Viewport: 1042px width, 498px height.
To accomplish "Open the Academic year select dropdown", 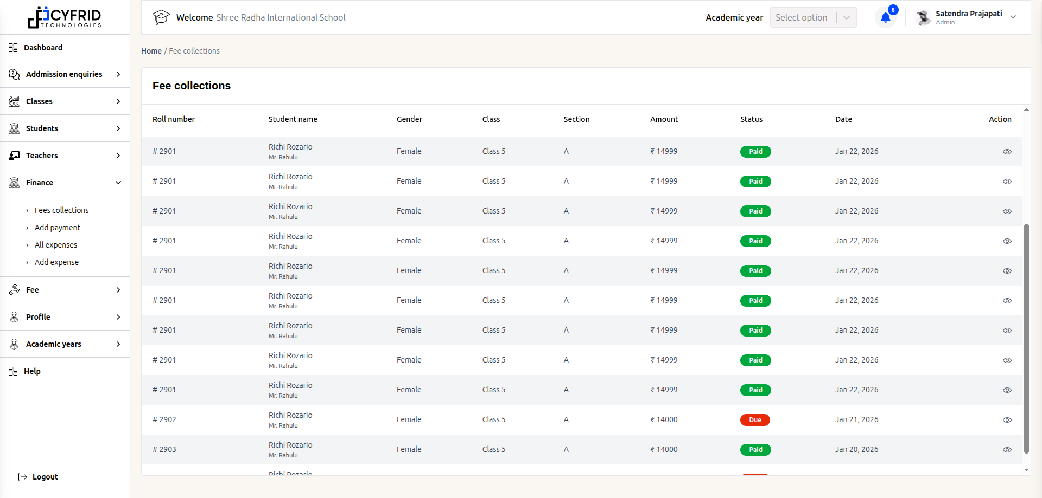I will (813, 17).
